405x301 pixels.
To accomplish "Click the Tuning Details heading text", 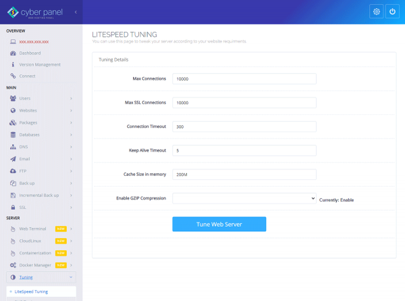I will [113, 60].
